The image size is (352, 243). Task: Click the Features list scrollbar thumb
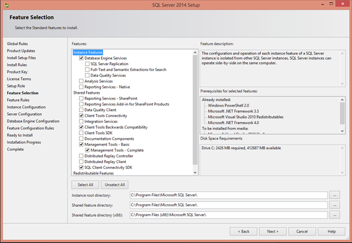click(x=195, y=110)
